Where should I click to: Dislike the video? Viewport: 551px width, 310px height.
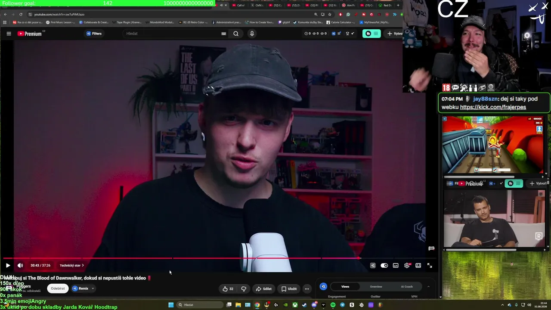[x=244, y=289]
